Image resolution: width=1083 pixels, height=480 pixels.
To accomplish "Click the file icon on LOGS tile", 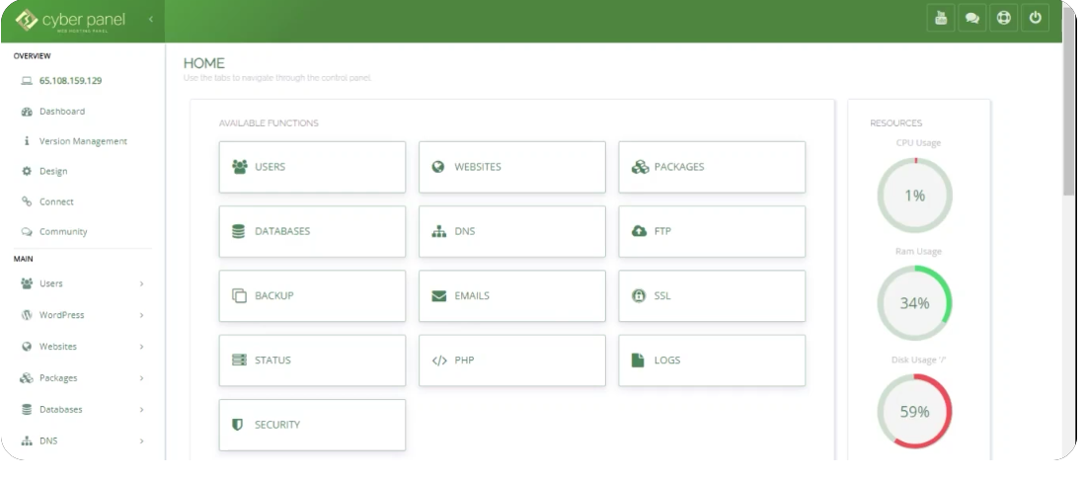I will [638, 360].
